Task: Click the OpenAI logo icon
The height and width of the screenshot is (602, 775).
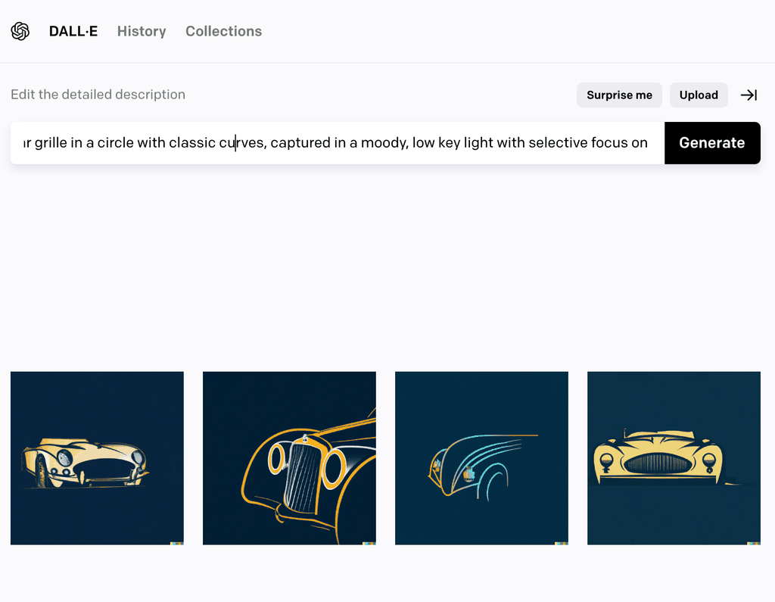Action: (20, 31)
